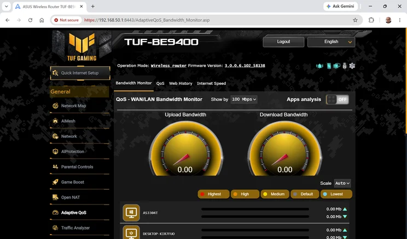
Task: Open the firmware version 3.0.0.6.102_58138 link
Action: tap(245, 66)
